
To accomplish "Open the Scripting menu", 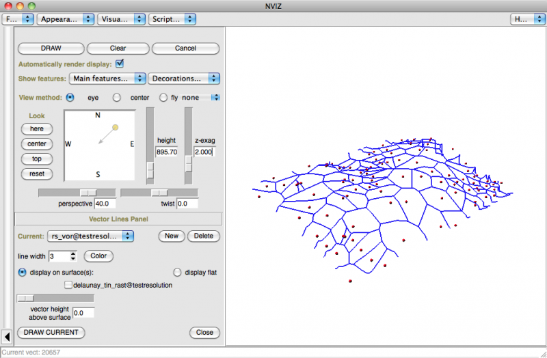I will [x=172, y=19].
